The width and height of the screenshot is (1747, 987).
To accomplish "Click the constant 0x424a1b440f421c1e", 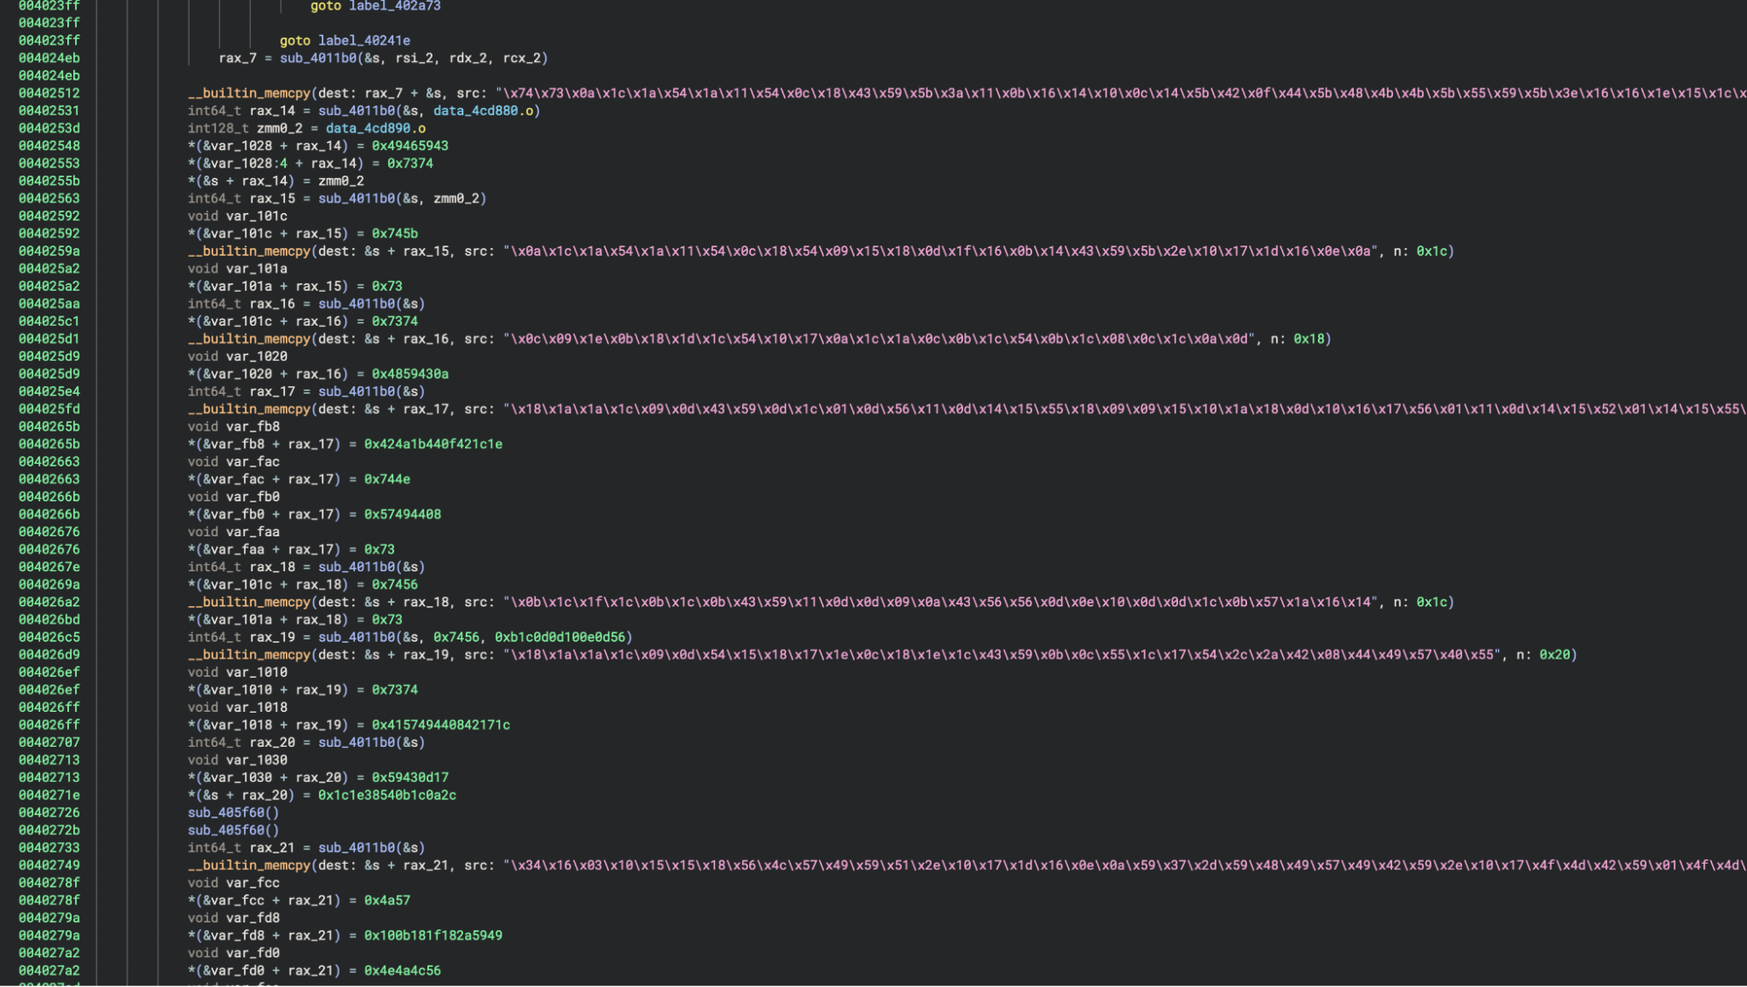I will pyautogui.click(x=433, y=444).
